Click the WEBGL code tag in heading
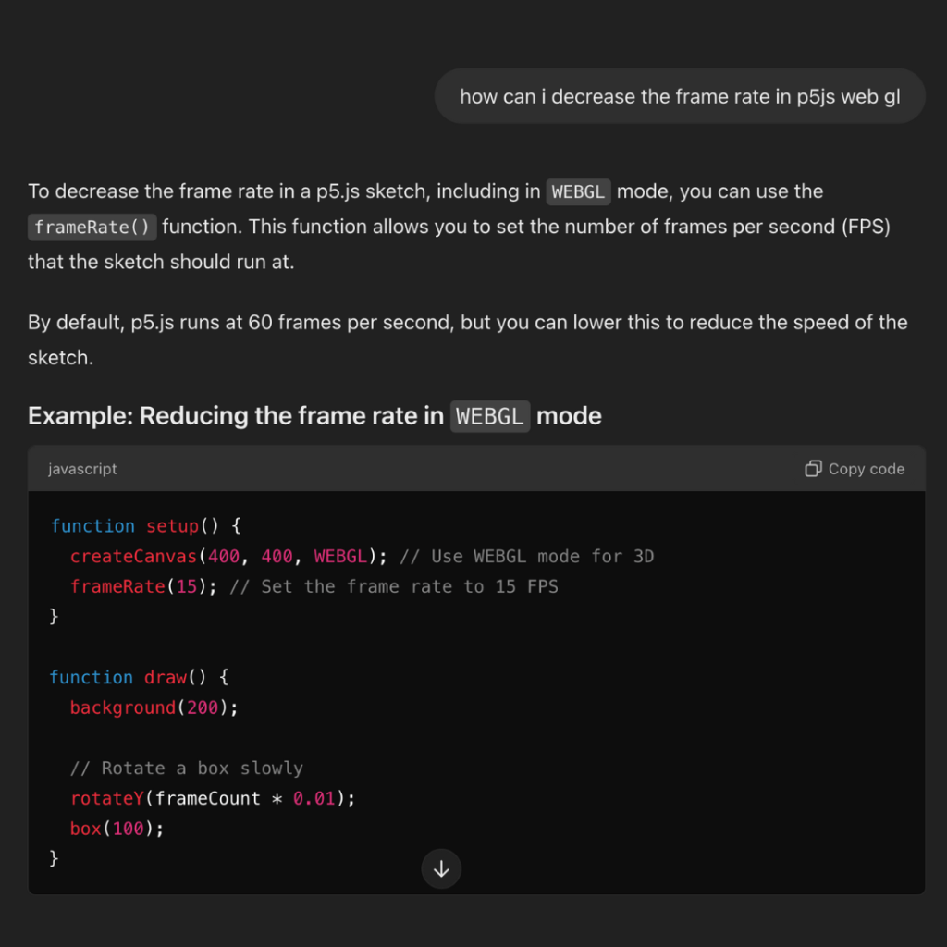 [490, 416]
